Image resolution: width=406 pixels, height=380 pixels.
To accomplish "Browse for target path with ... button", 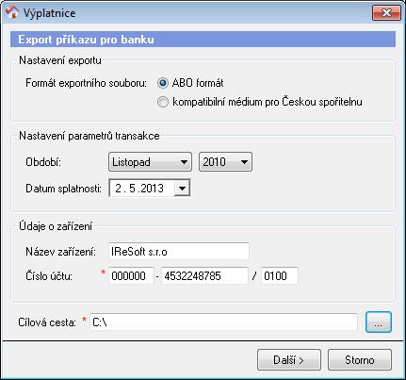I will click(379, 322).
